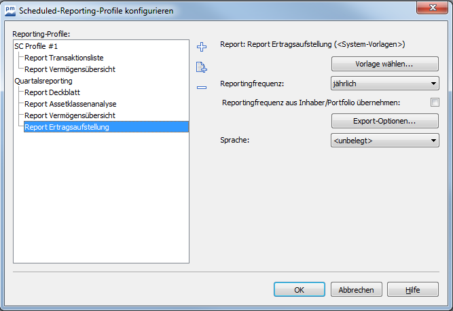Open the Reportingfrequenz dropdown set to jährlich
This screenshot has height=311, width=453.
point(385,84)
